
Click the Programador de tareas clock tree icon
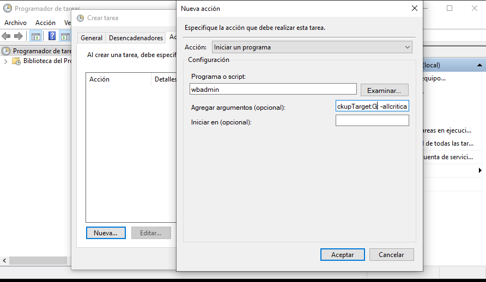(7, 51)
